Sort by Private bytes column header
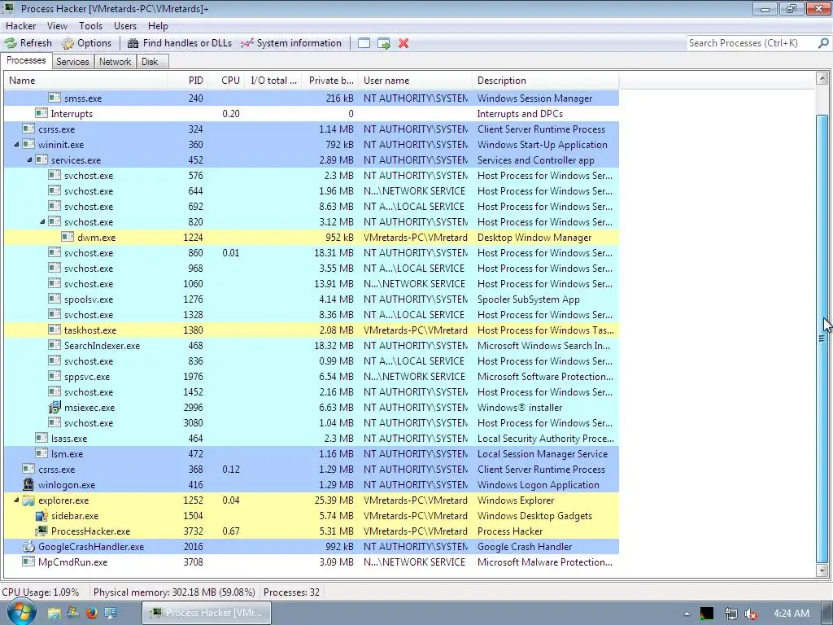This screenshot has height=625, width=833. [x=330, y=81]
